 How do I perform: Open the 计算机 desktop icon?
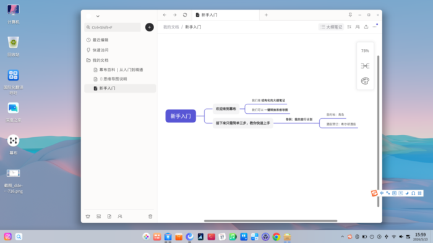[13, 14]
